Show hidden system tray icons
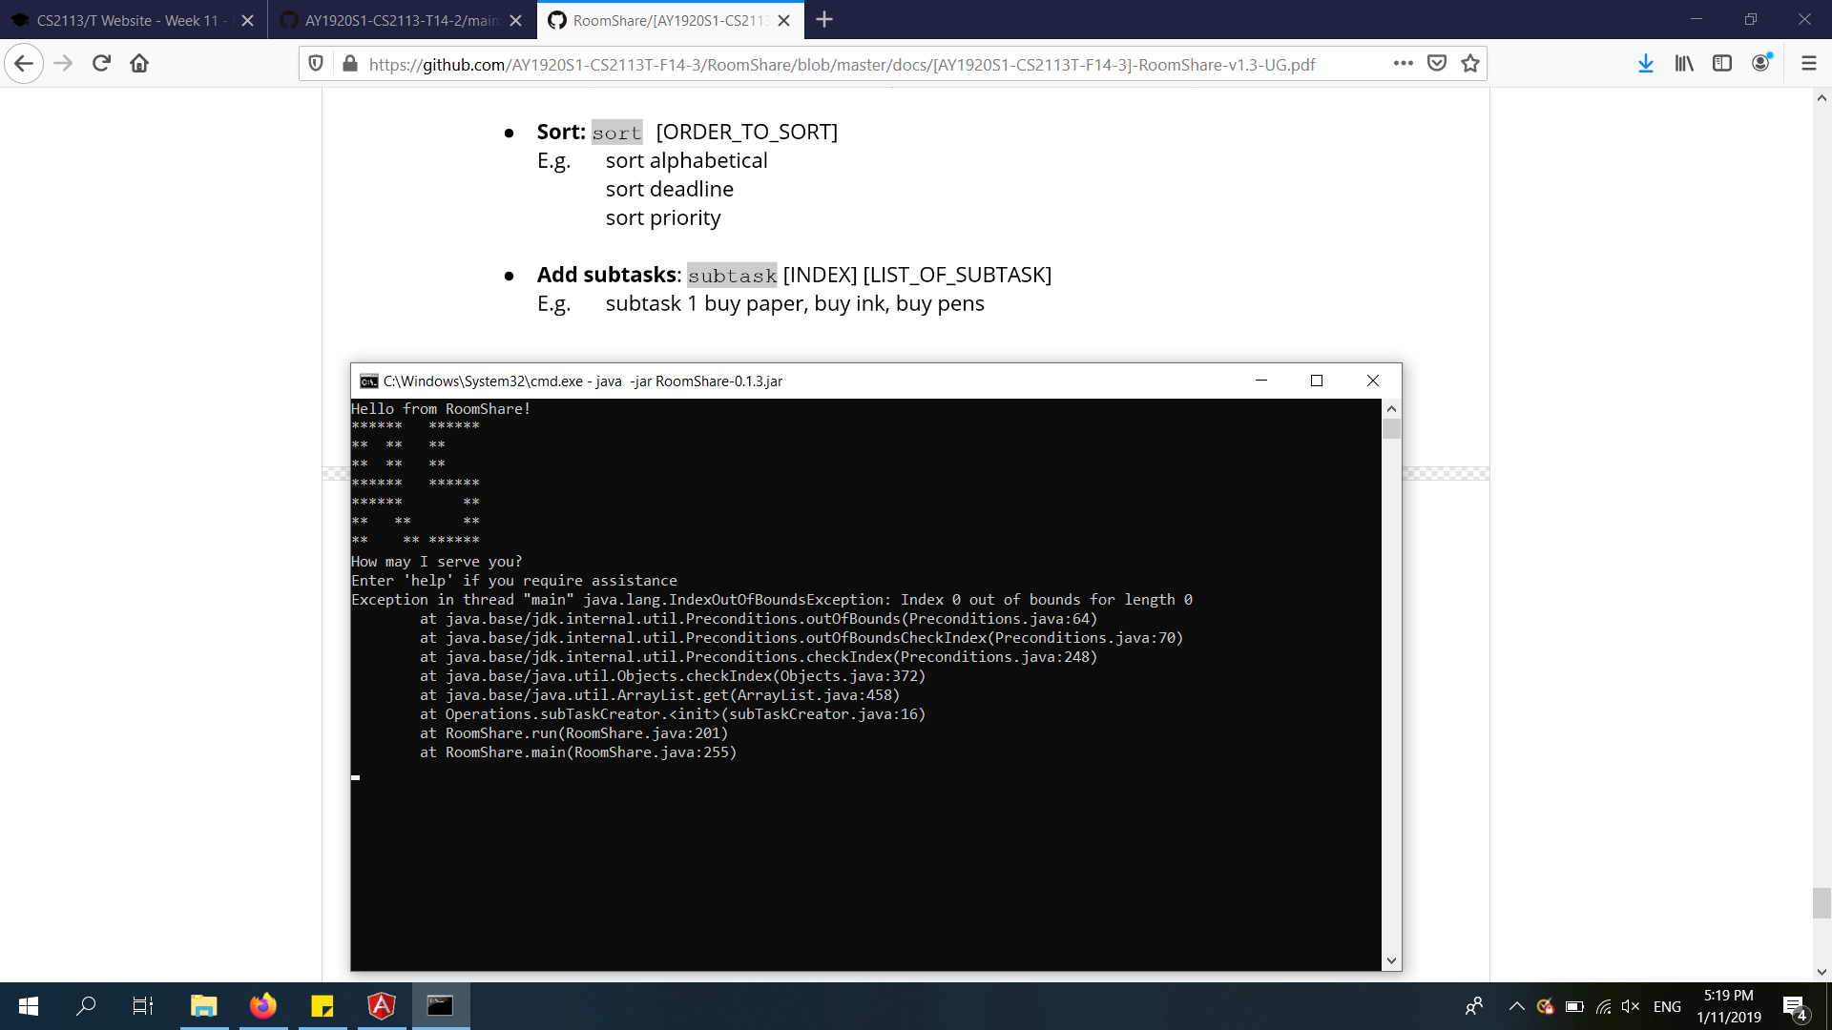The image size is (1832, 1030). (x=1516, y=1006)
